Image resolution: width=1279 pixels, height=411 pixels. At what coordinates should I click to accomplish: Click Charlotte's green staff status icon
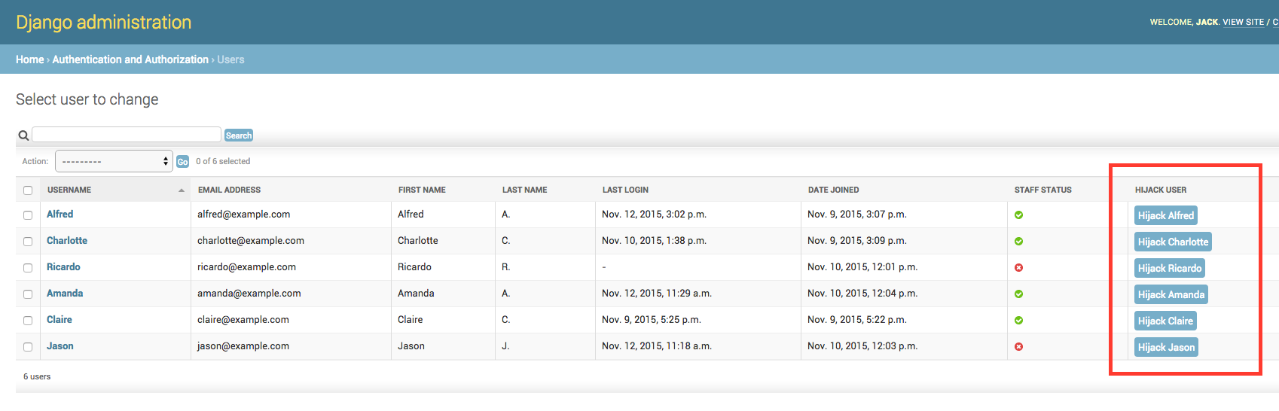(1018, 242)
